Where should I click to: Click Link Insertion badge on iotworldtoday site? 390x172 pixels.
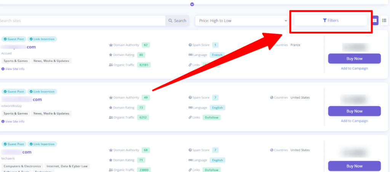(42, 92)
